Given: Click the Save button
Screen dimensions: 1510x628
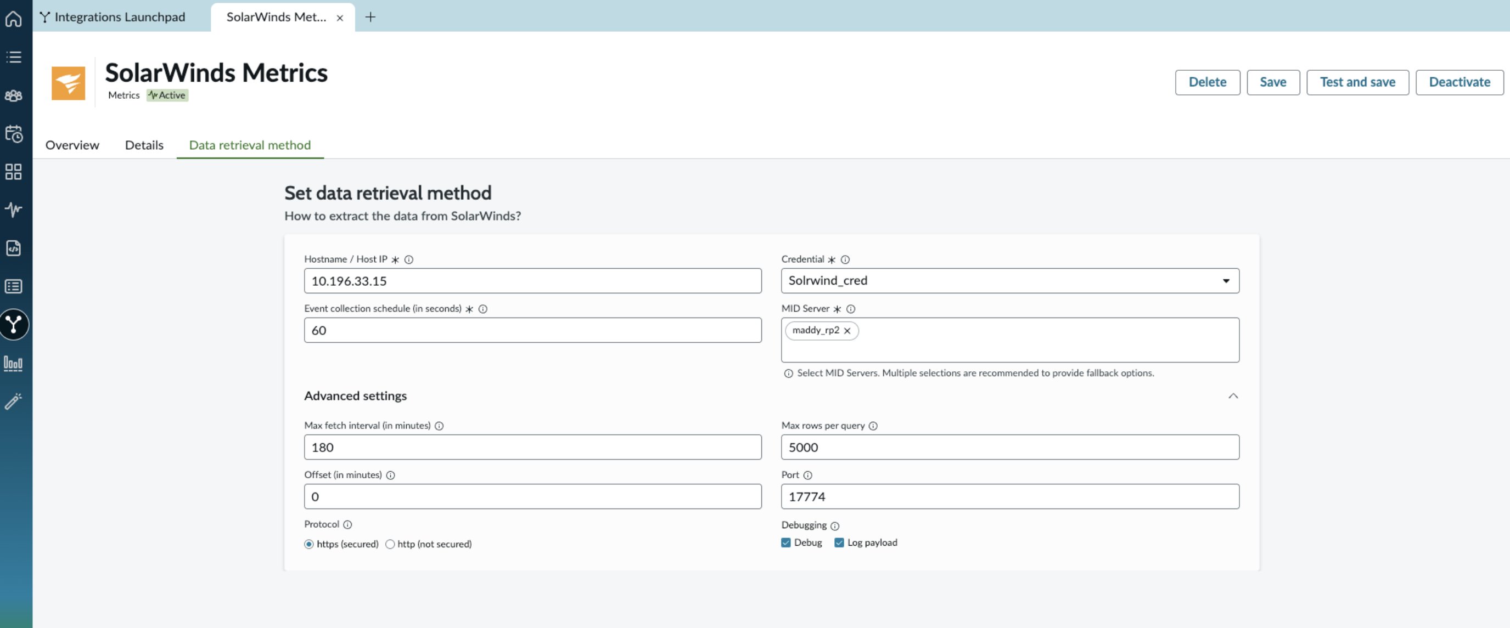Looking at the screenshot, I should [x=1272, y=82].
